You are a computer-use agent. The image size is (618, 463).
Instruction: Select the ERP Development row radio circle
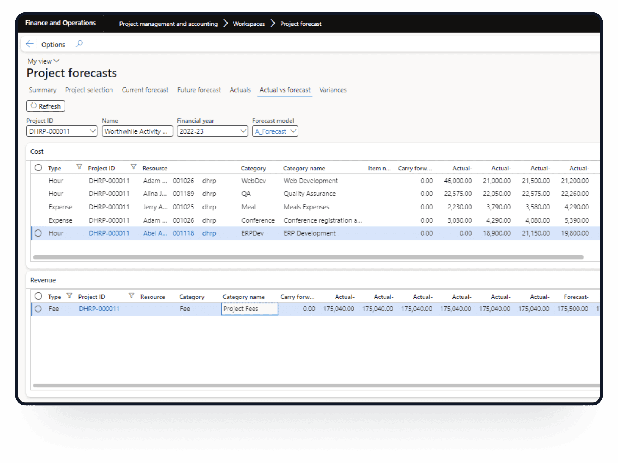coord(38,233)
